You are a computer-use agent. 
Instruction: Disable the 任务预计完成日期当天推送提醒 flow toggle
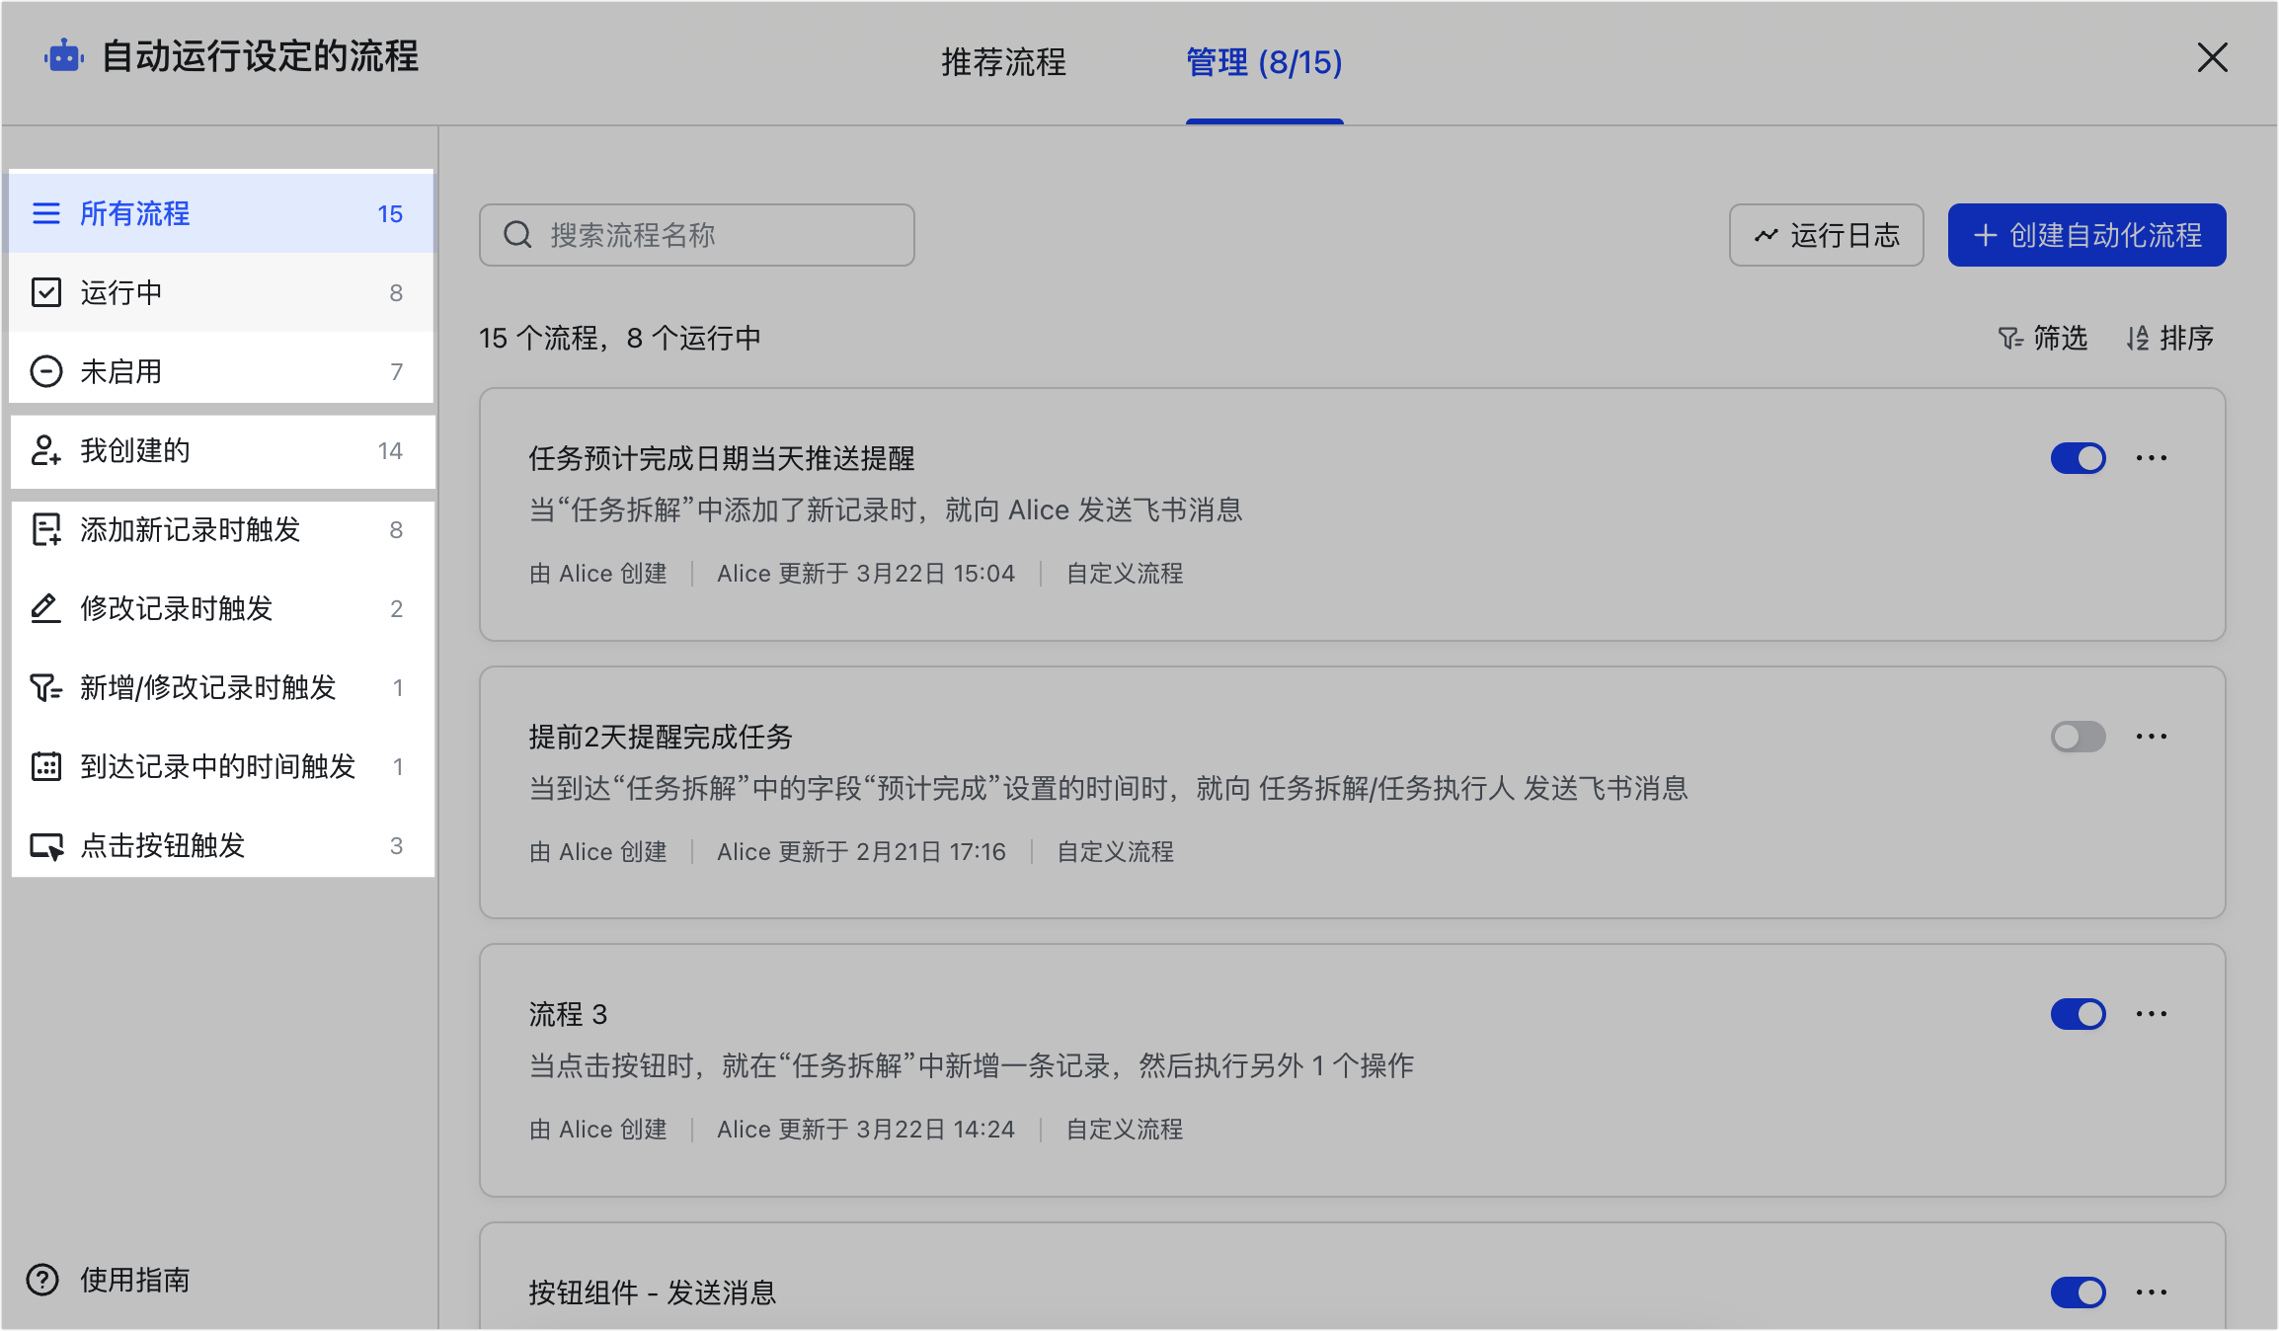(x=2078, y=458)
